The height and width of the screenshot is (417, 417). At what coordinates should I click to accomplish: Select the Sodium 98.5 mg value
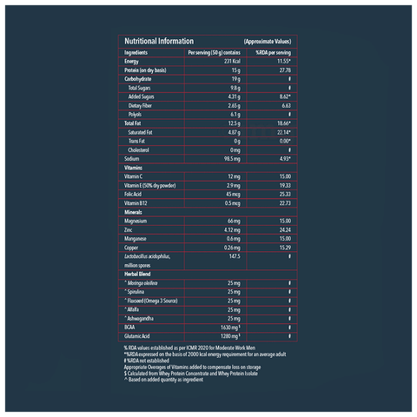tap(232, 159)
